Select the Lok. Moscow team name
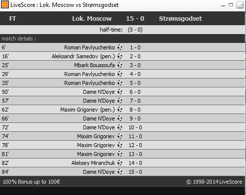 (92, 19)
